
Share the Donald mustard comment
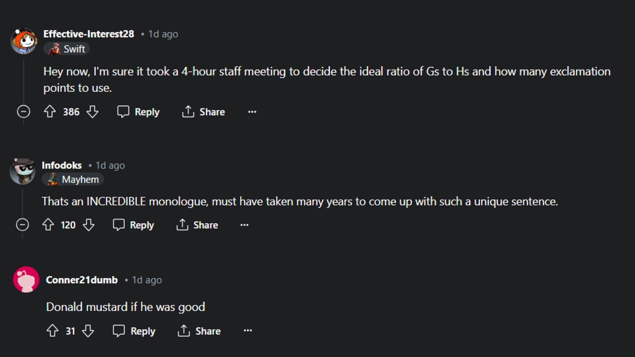pyautogui.click(x=199, y=331)
